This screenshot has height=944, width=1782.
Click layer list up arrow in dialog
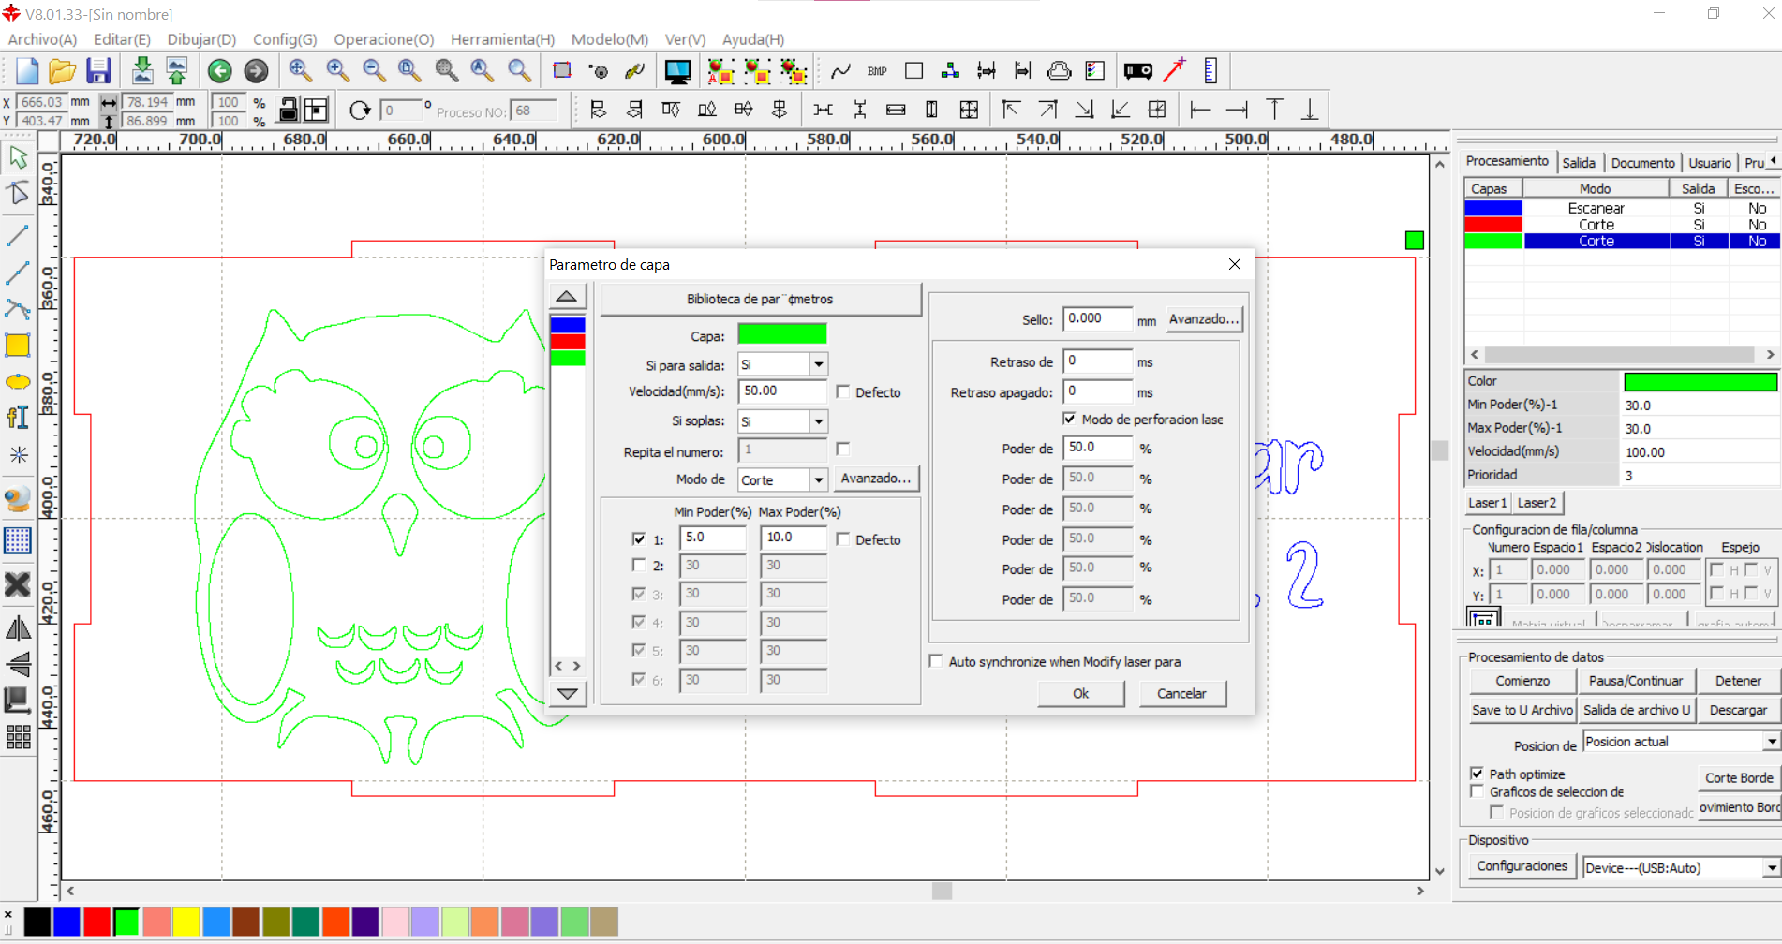tap(567, 297)
